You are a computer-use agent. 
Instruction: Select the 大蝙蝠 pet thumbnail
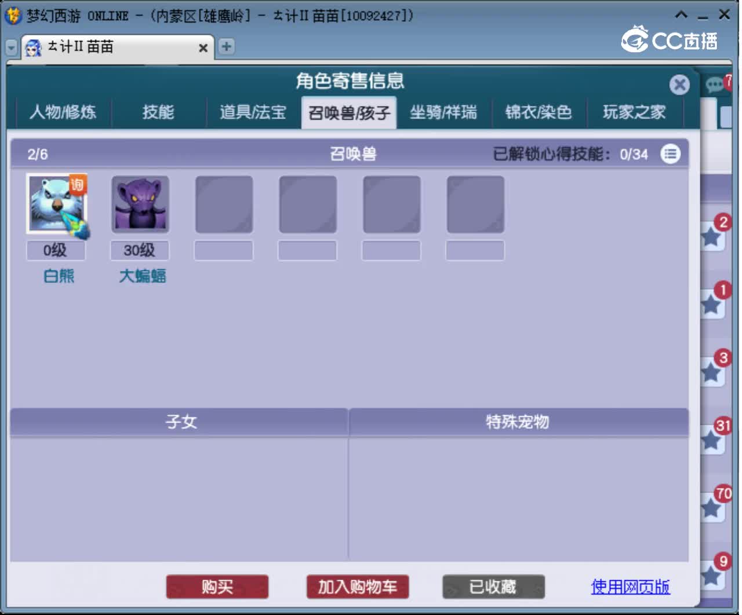pos(140,204)
